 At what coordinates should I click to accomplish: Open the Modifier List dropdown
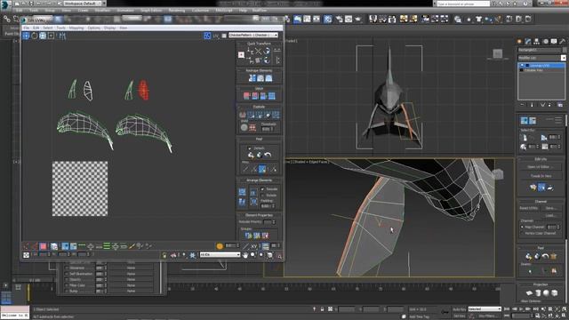point(541,58)
